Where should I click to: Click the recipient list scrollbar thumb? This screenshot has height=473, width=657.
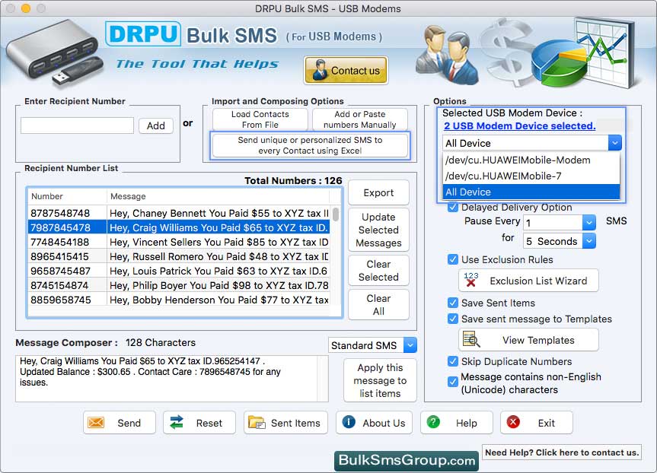click(x=336, y=214)
